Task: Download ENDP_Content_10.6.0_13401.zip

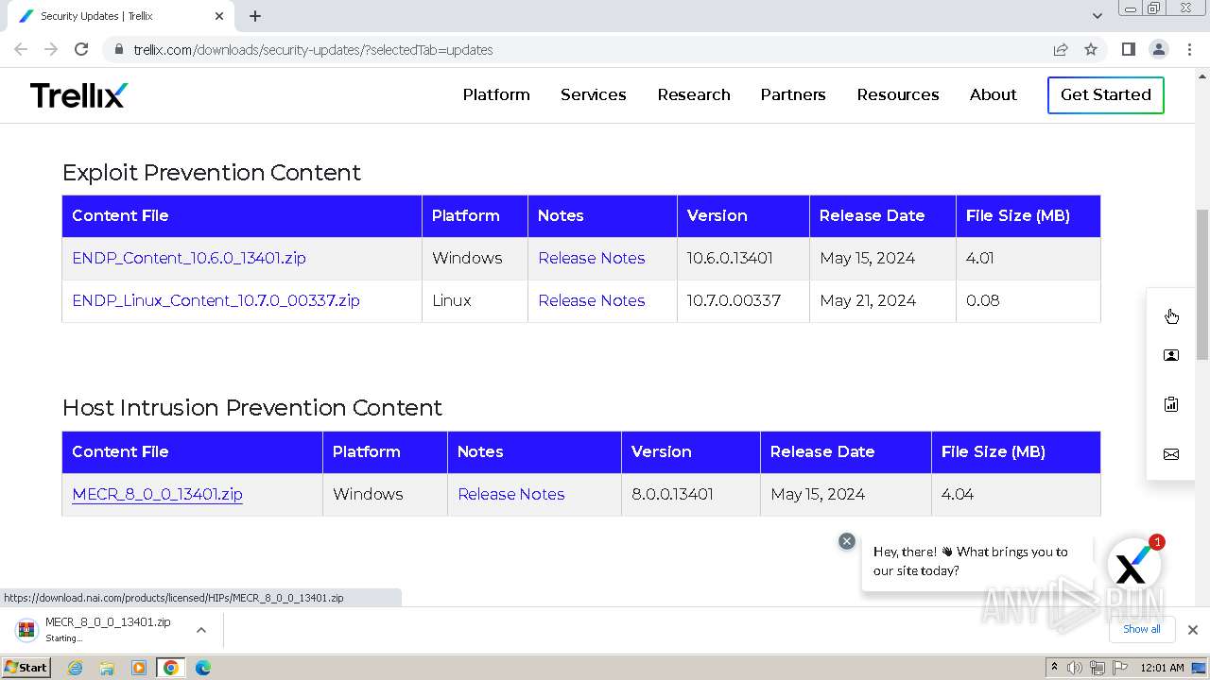Action: (x=189, y=258)
